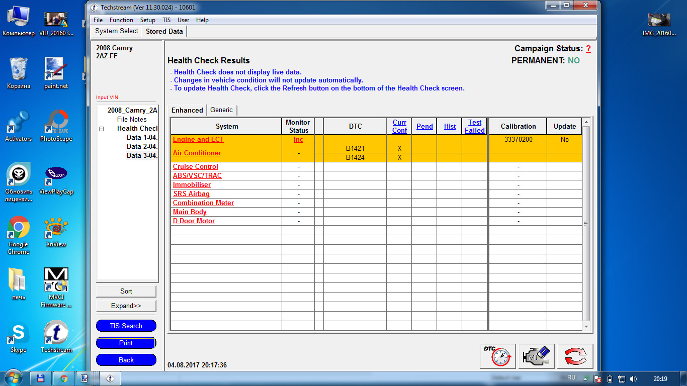Screen dimensions: 687x386
Task: Open the File menu
Action: pos(98,20)
